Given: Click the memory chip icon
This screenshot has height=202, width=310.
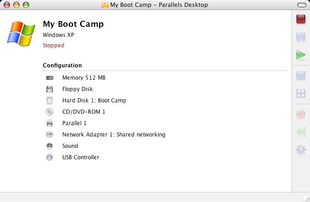Looking at the screenshot, I should (50, 78).
